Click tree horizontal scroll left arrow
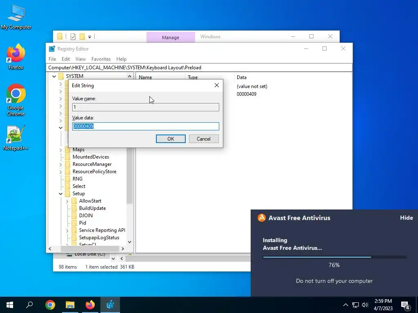The height and width of the screenshot is (313, 418). tap(50, 249)
